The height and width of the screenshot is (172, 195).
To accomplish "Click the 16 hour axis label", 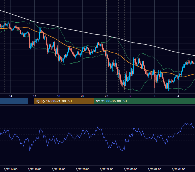I will [35, 96].
